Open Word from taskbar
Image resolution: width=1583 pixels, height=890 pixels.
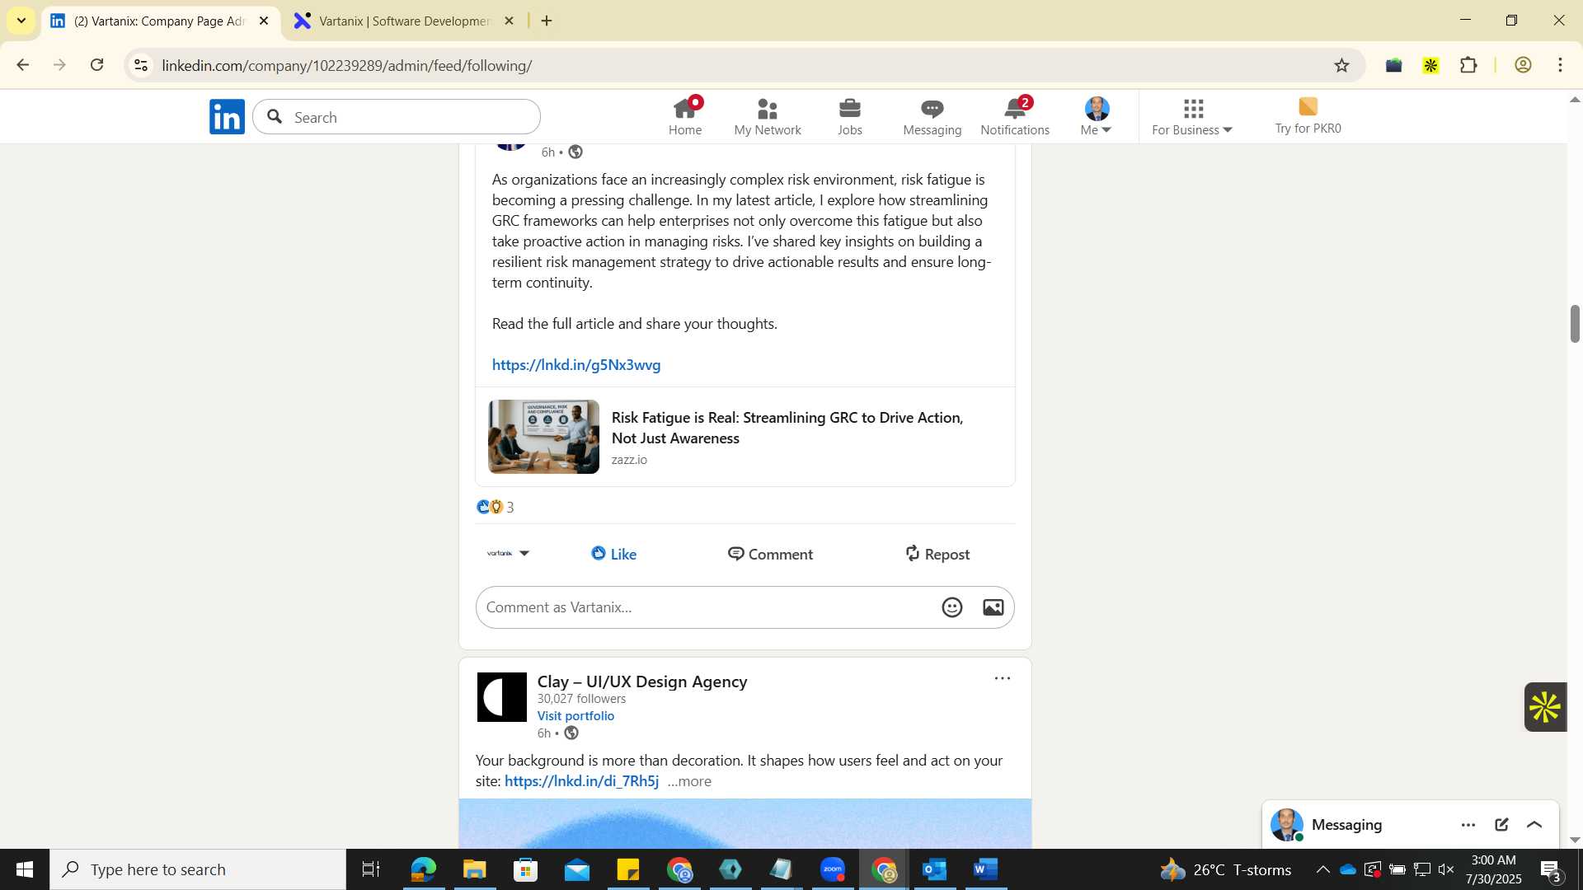986,869
